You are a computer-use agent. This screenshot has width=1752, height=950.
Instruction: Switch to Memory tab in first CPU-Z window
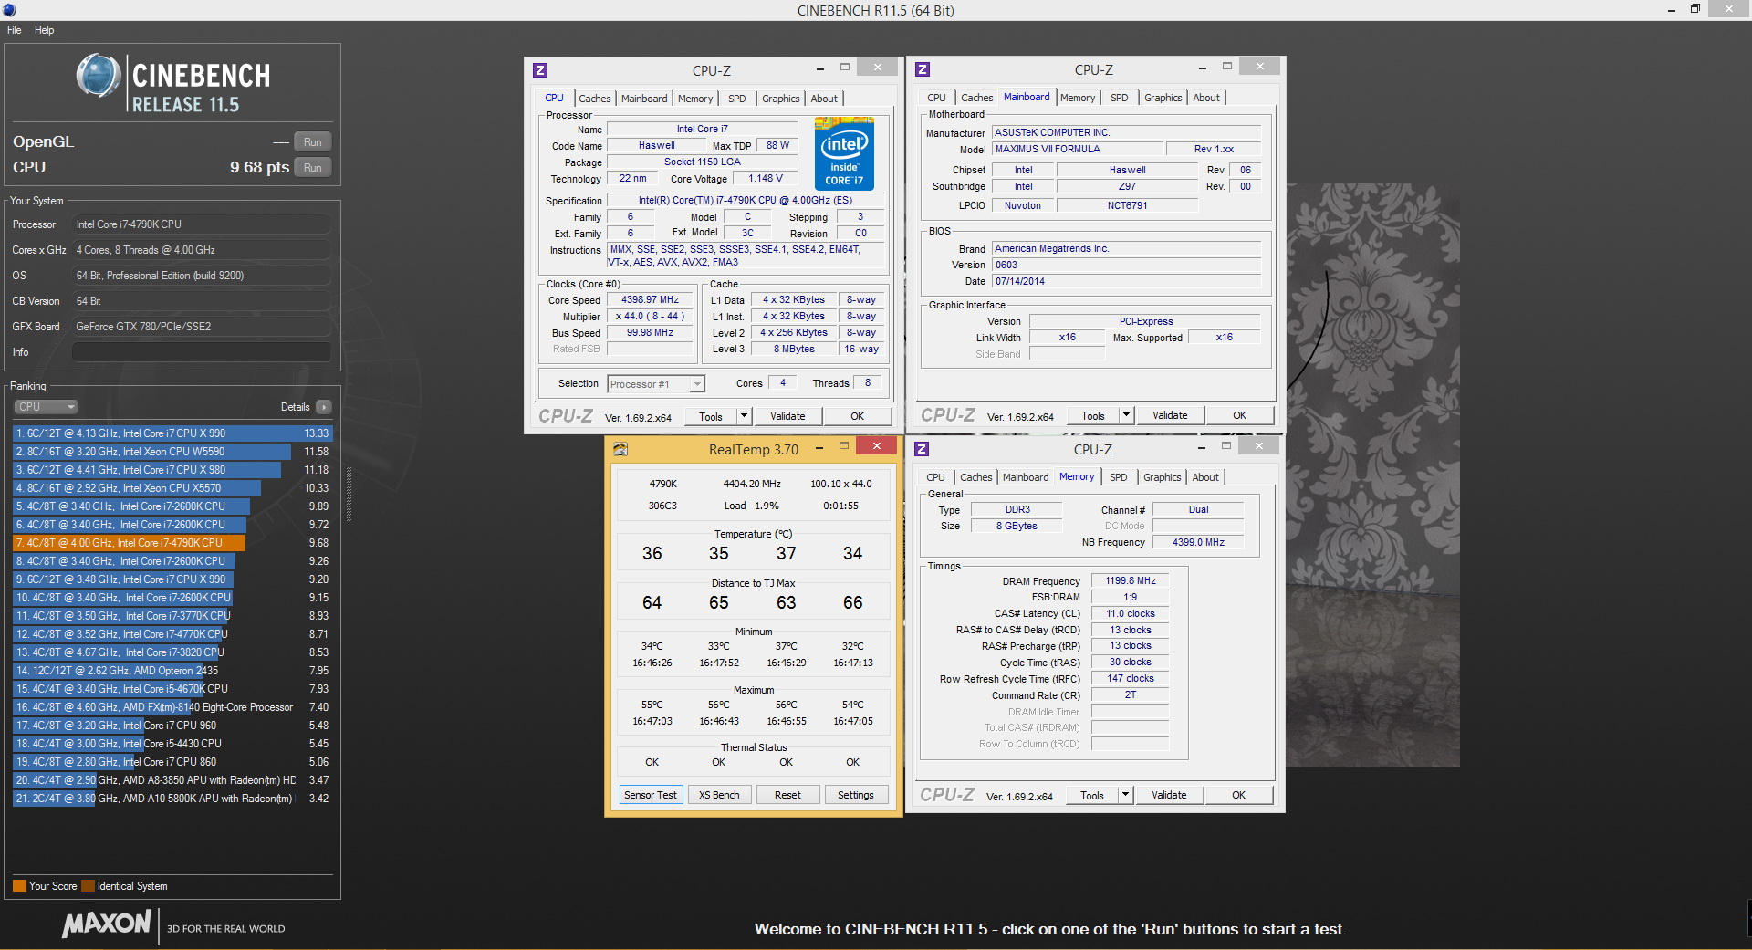pyautogui.click(x=695, y=99)
